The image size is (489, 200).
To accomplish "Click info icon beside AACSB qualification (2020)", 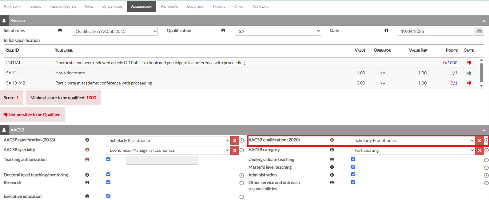I will pos(332,140).
